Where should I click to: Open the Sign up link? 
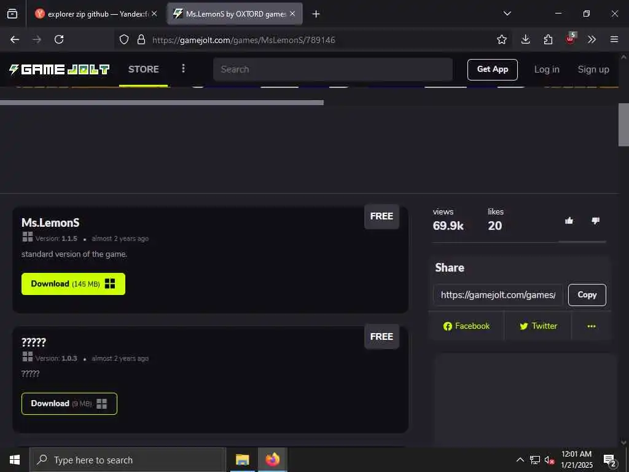(x=593, y=69)
